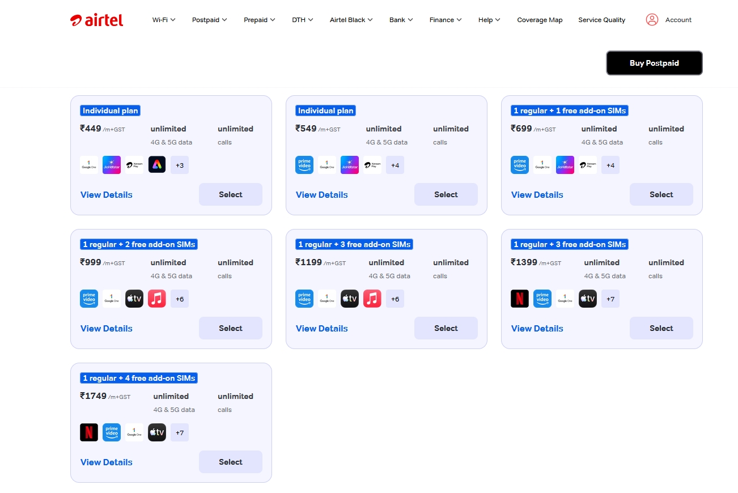The image size is (738, 493).
Task: Go to the Coverage Map page
Action: [x=540, y=20]
